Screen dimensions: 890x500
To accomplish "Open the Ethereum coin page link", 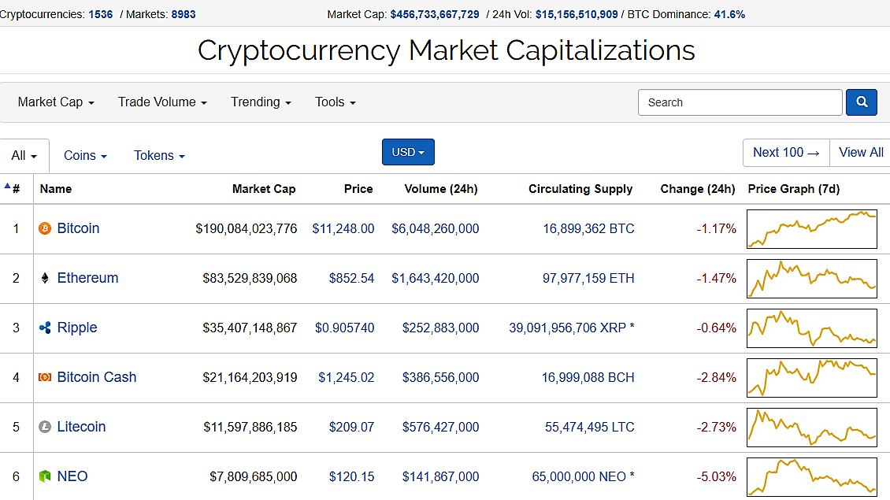I will 87,278.
